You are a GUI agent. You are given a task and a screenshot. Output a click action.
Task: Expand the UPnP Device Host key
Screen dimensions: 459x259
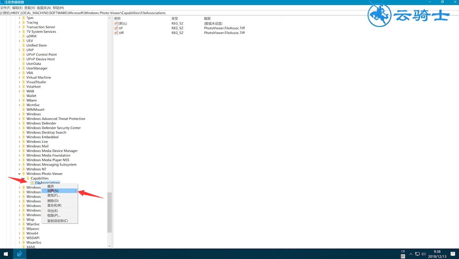click(20, 59)
